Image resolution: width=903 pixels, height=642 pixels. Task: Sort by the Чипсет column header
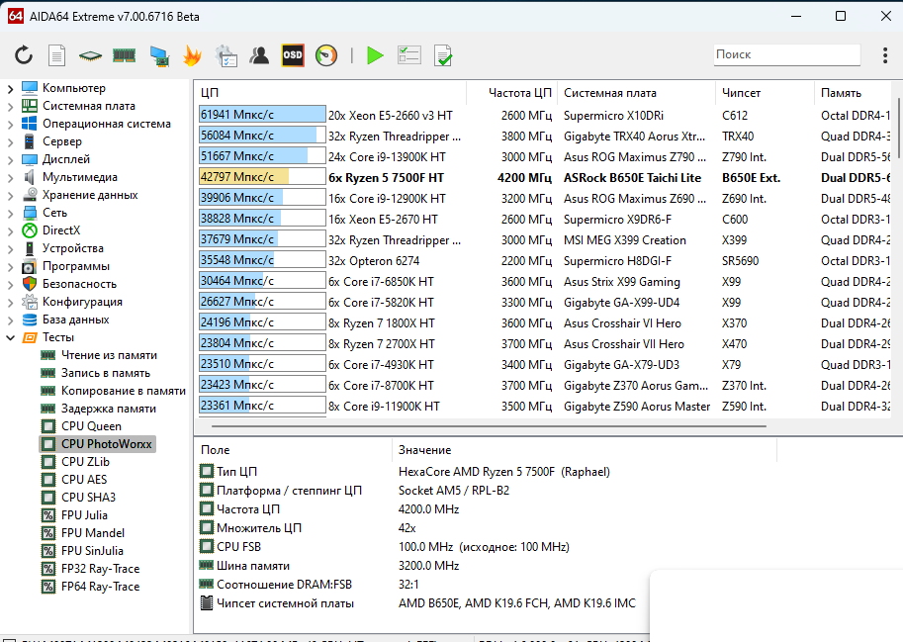[766, 93]
